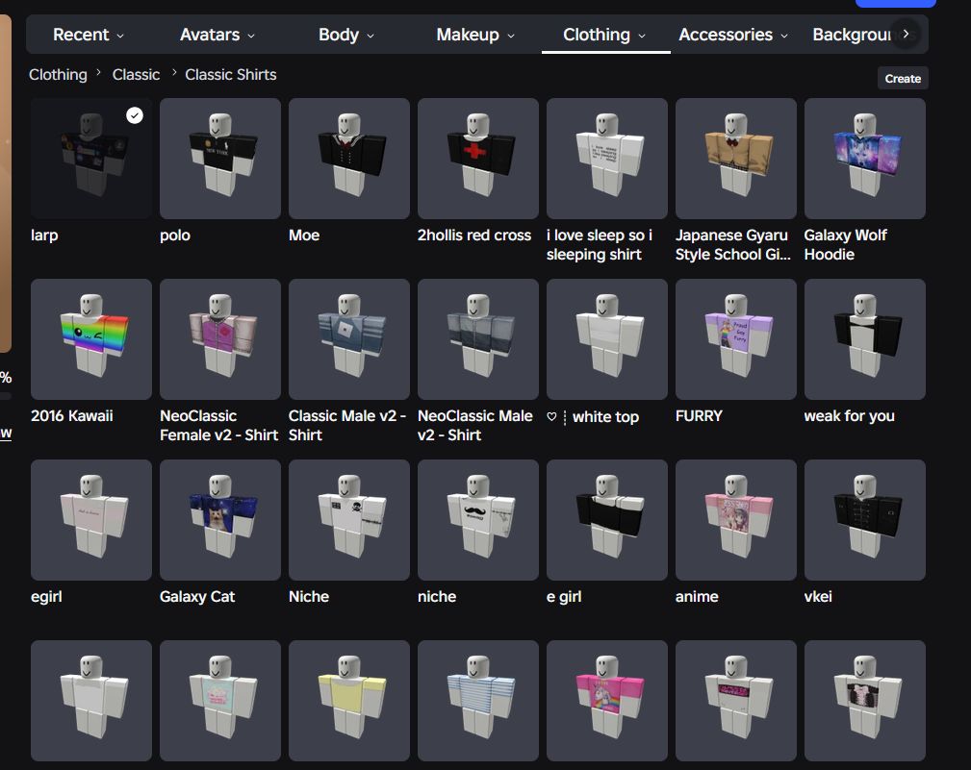This screenshot has height=770, width=971.
Task: Click the Create button
Action: pyautogui.click(x=903, y=79)
